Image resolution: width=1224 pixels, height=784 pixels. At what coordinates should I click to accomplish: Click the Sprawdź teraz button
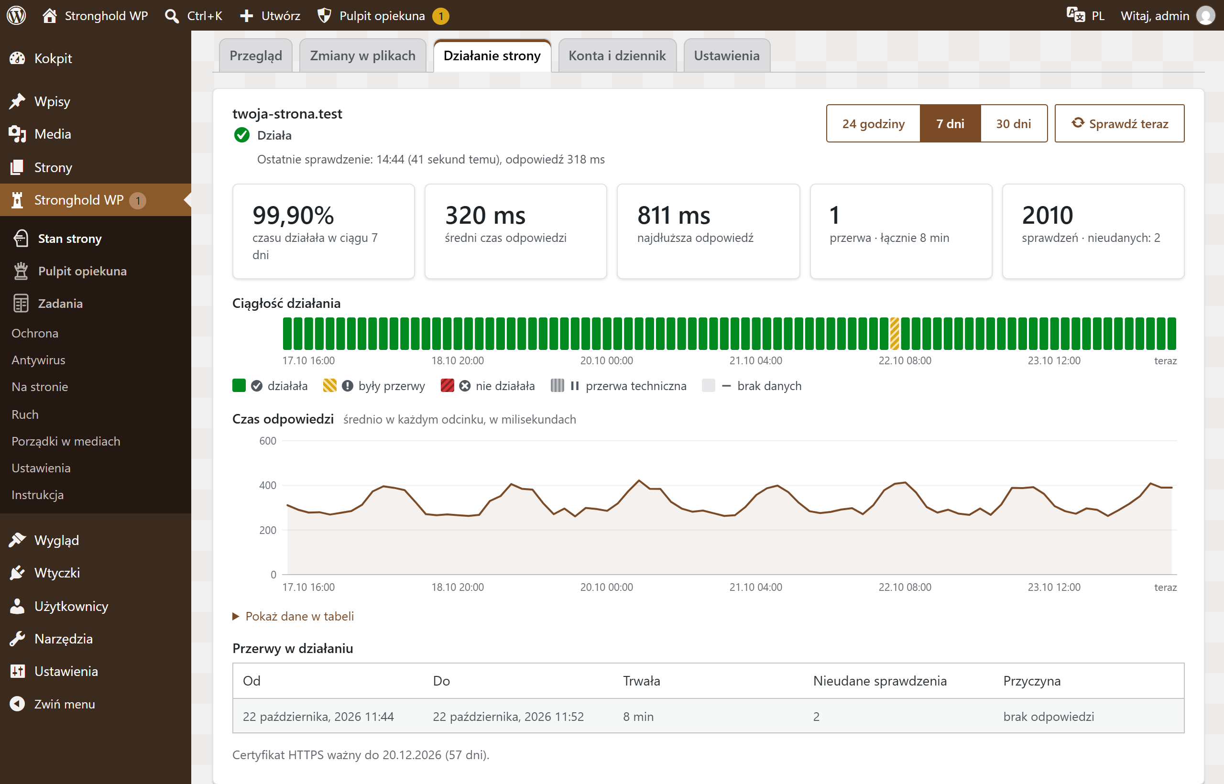pos(1119,123)
